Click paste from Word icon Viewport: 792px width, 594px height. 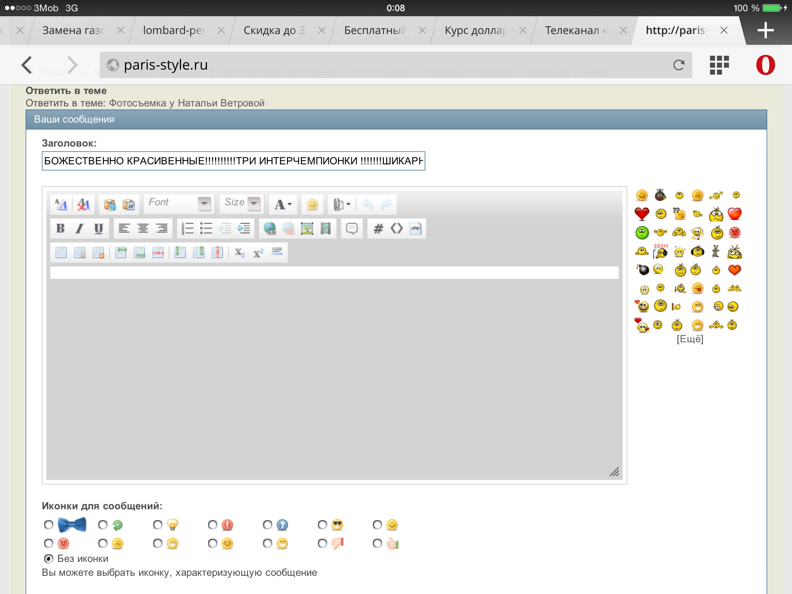tap(128, 205)
